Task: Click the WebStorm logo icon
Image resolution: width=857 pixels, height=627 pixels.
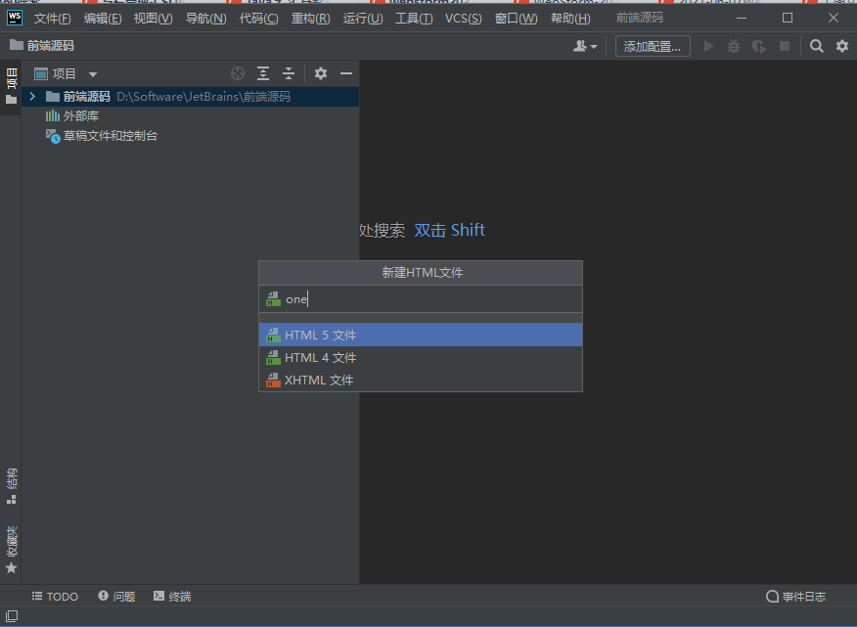Action: click(15, 18)
